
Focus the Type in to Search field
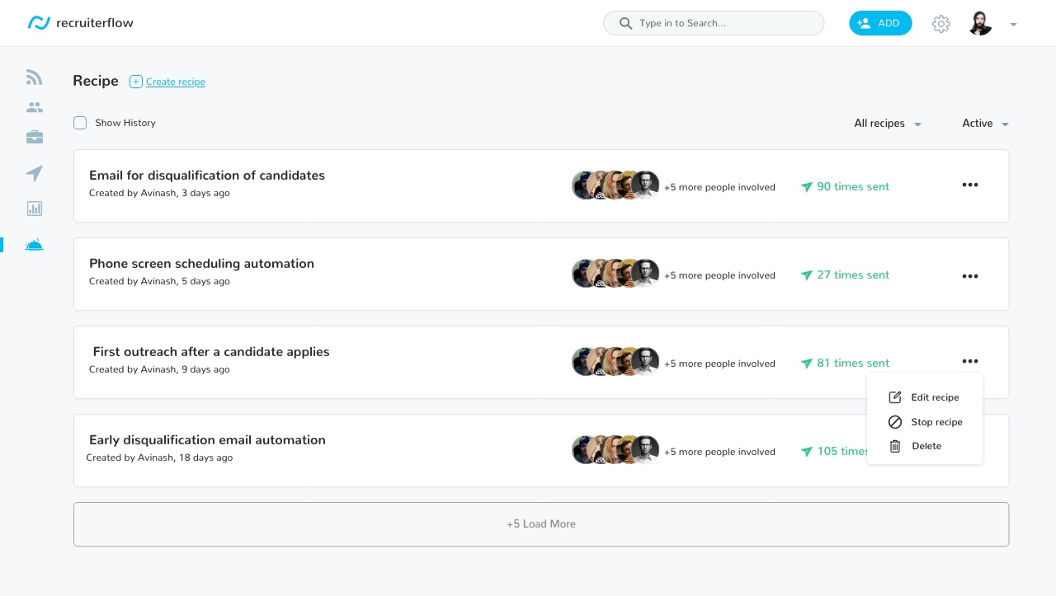[714, 23]
